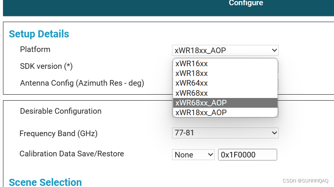Viewport: 334px width, 187px height.
Task: Click the chevron on the None dropdown
Action: [211, 154]
